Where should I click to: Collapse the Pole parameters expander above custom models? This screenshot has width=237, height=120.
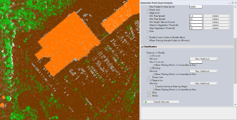[x=148, y=31]
